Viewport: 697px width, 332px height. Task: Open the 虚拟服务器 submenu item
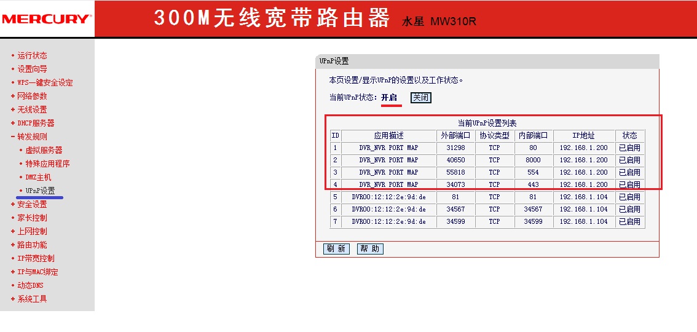click(44, 150)
